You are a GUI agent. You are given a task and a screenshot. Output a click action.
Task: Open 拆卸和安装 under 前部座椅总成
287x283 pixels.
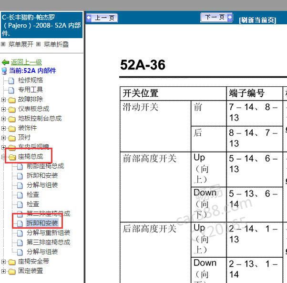[42, 176]
